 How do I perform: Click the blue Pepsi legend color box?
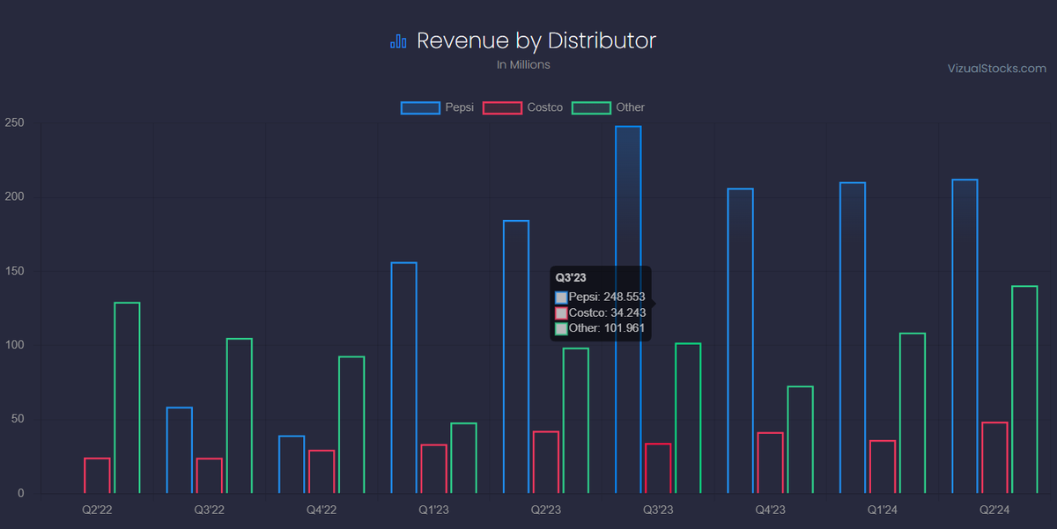(x=420, y=107)
